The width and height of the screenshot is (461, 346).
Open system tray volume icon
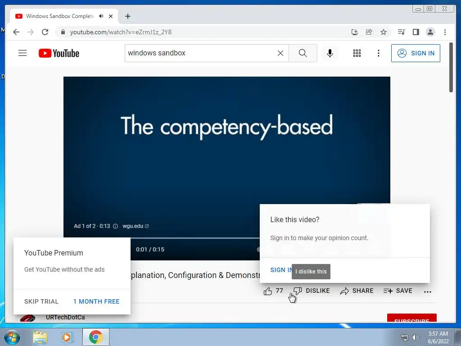click(415, 337)
